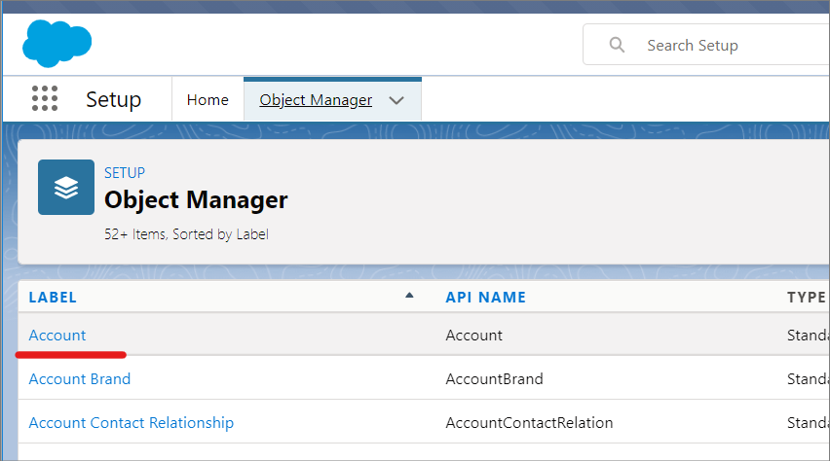Screen dimensions: 830x461
Task: Select the AccountBrand API name cell
Action: click(x=495, y=379)
